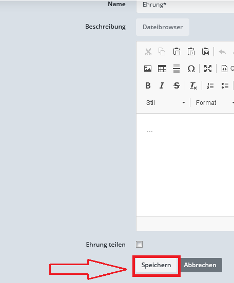Toggle italic formatting
The width and height of the screenshot is (234, 283).
coord(162,85)
